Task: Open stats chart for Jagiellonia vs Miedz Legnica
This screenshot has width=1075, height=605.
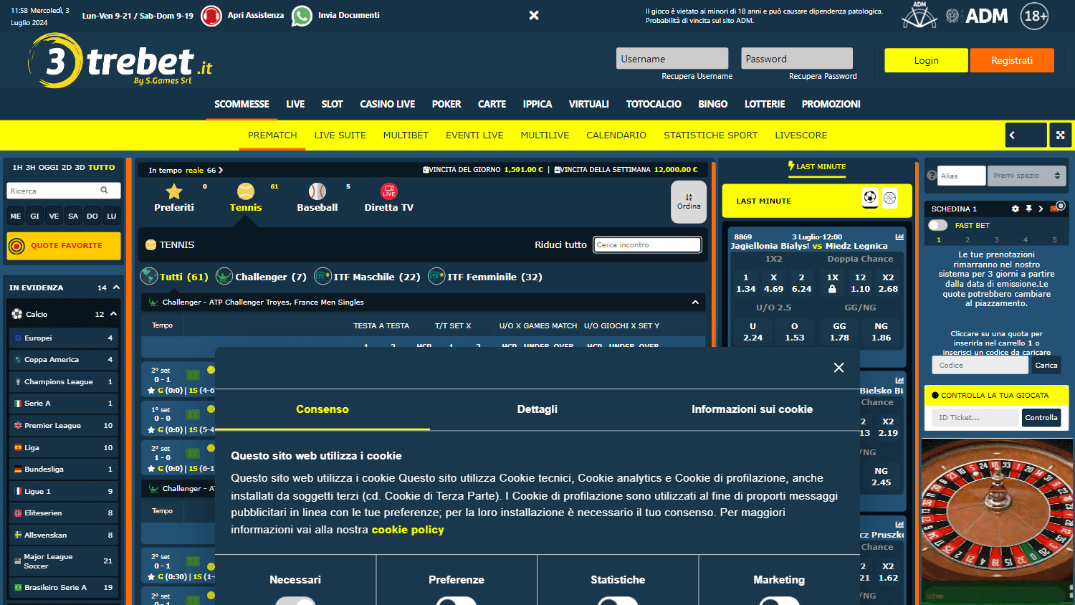Action: point(899,237)
